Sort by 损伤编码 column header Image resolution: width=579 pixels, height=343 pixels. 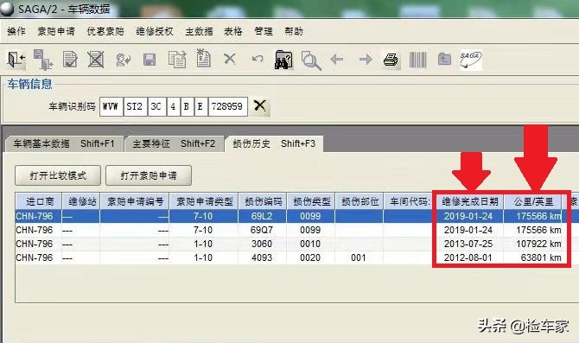tap(263, 201)
